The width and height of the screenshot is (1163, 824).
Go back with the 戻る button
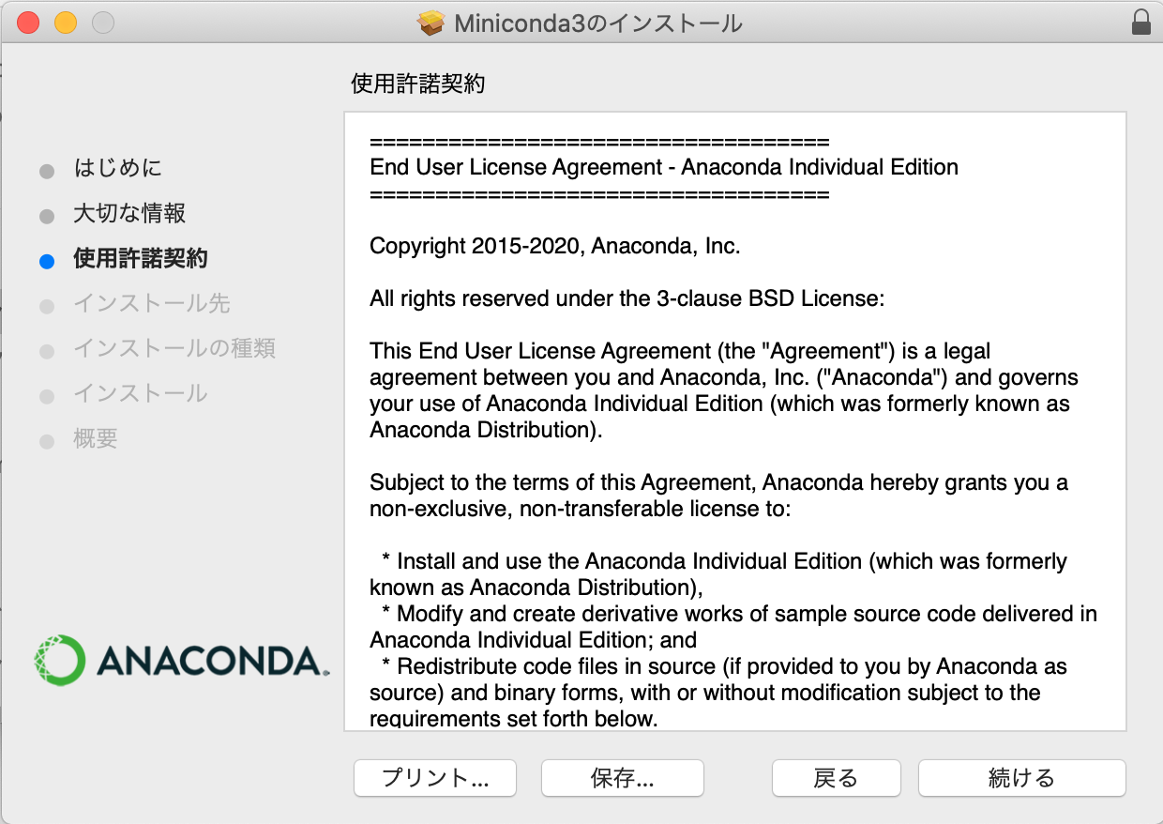pos(836,778)
